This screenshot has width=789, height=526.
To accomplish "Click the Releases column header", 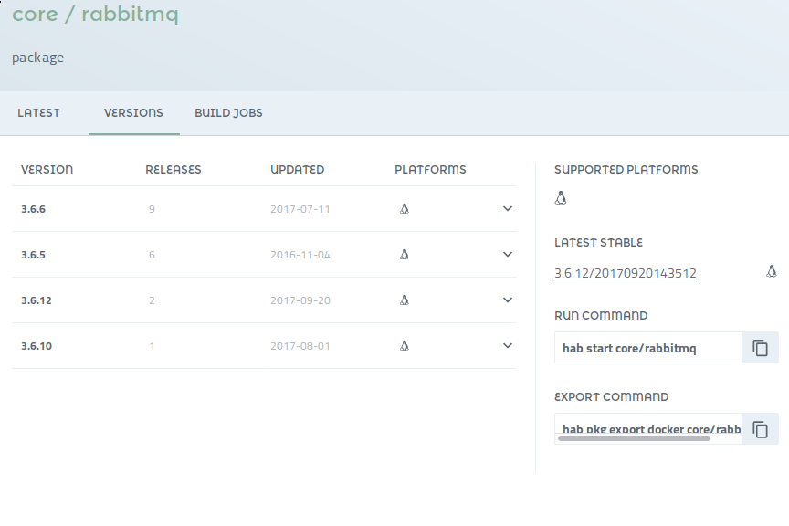I will tap(174, 170).
